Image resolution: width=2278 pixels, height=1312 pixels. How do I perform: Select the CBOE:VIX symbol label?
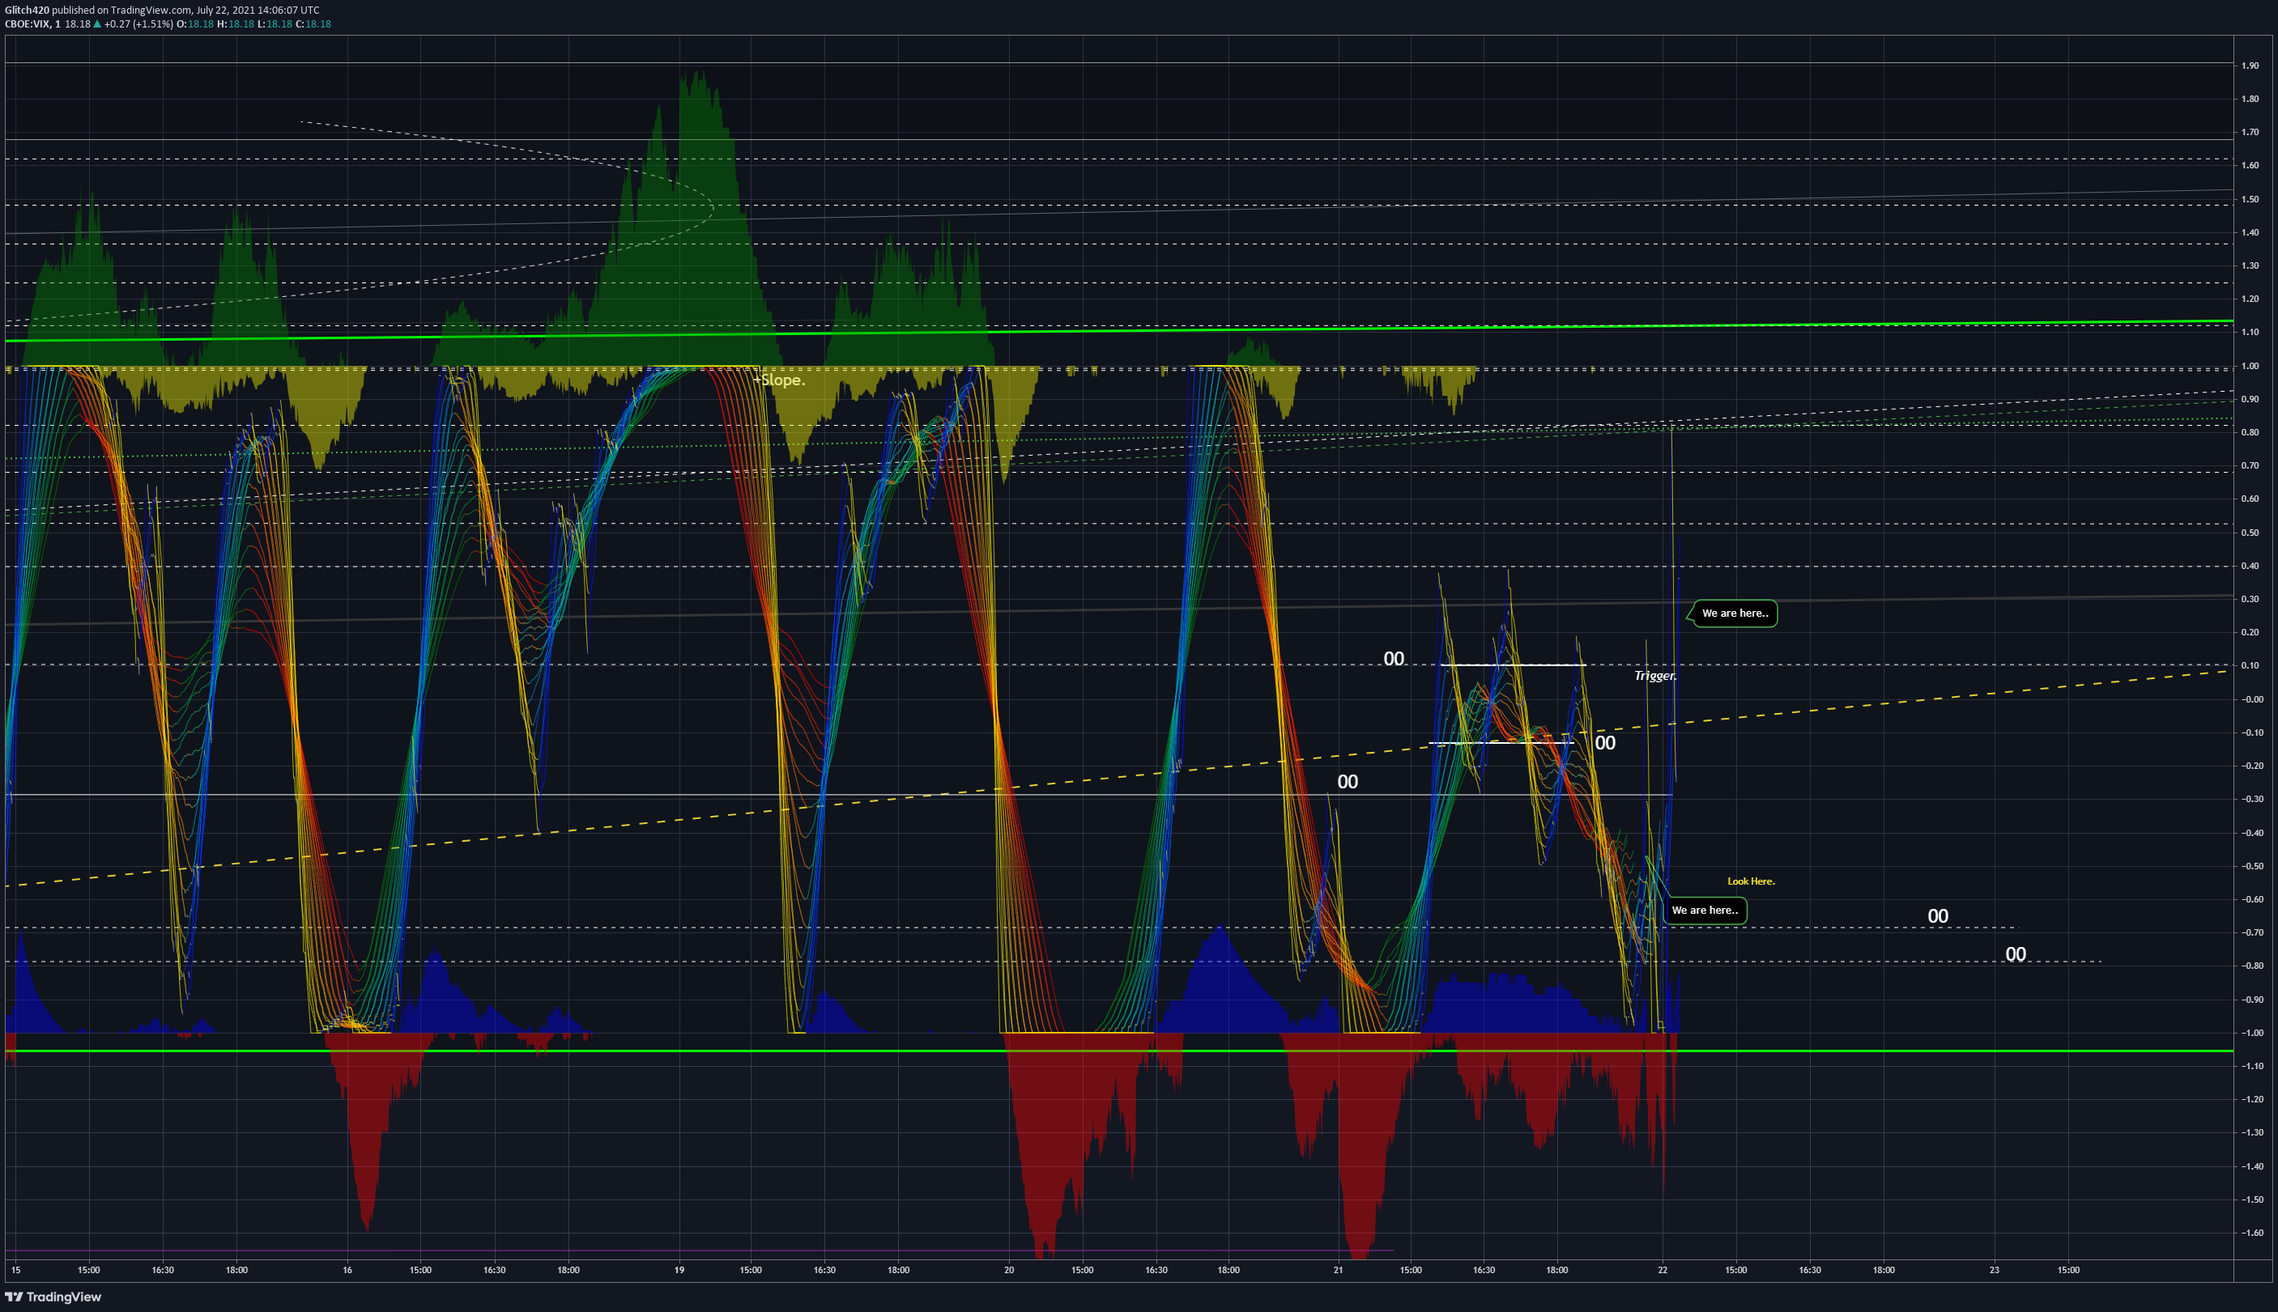pyautogui.click(x=27, y=24)
